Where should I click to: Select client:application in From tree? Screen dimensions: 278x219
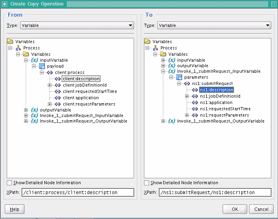click(x=81, y=98)
